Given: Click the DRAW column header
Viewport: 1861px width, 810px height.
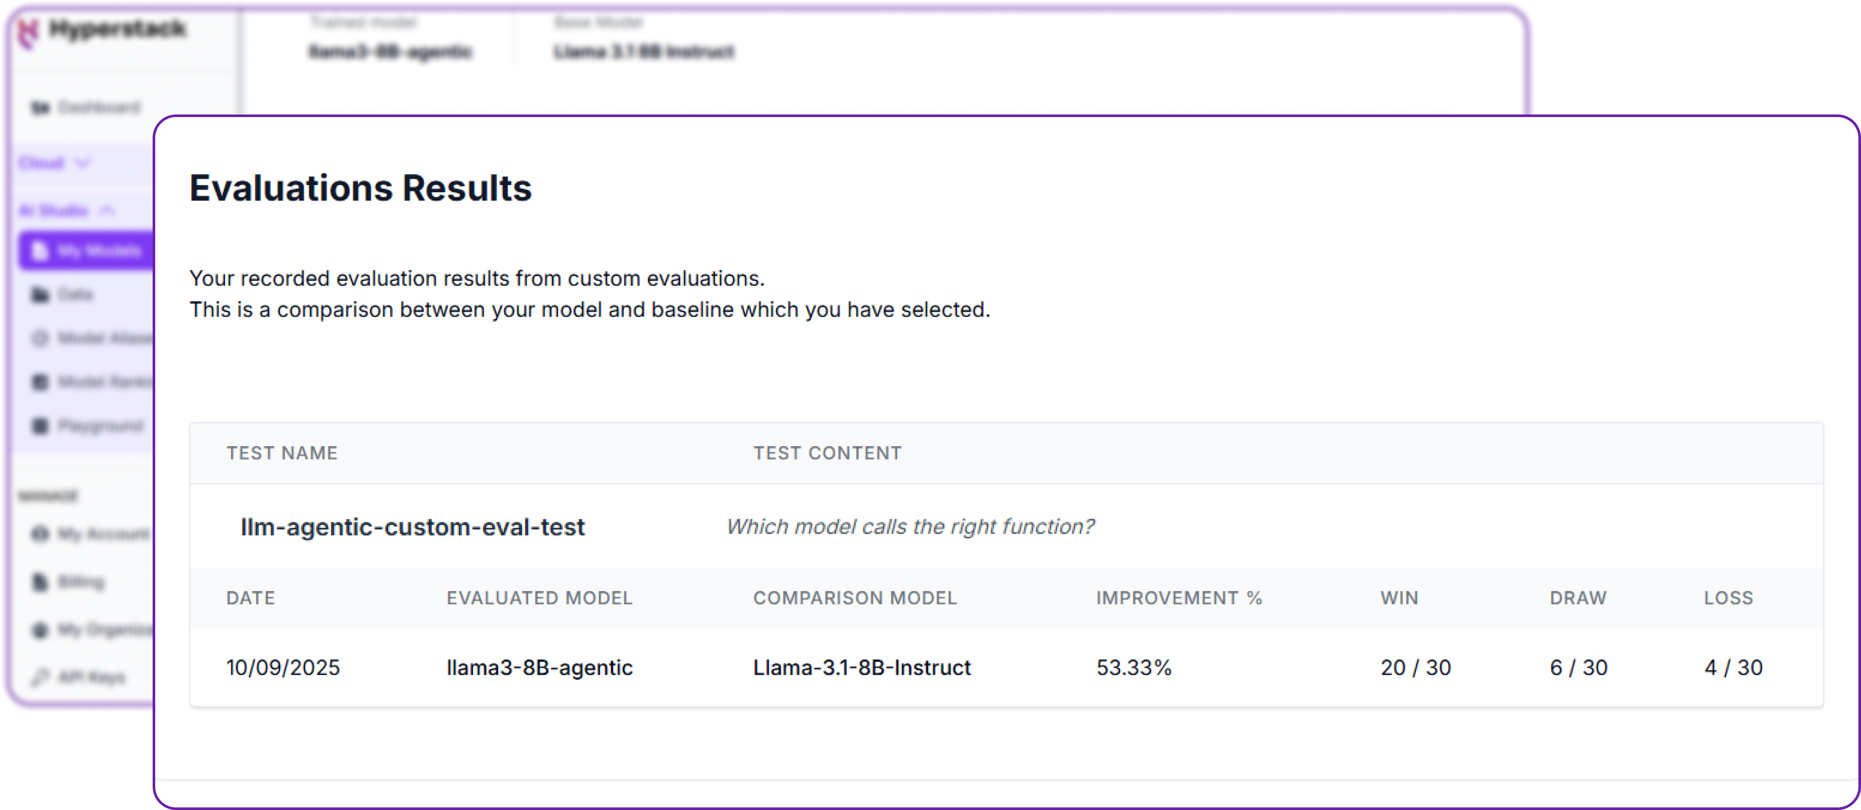Looking at the screenshot, I should tap(1579, 598).
